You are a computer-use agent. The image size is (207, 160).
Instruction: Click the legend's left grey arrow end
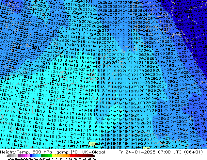[7, 156]
